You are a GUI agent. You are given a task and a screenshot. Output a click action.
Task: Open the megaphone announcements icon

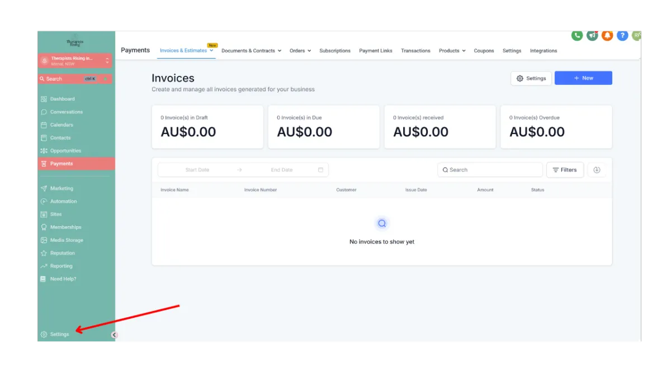pyautogui.click(x=592, y=35)
